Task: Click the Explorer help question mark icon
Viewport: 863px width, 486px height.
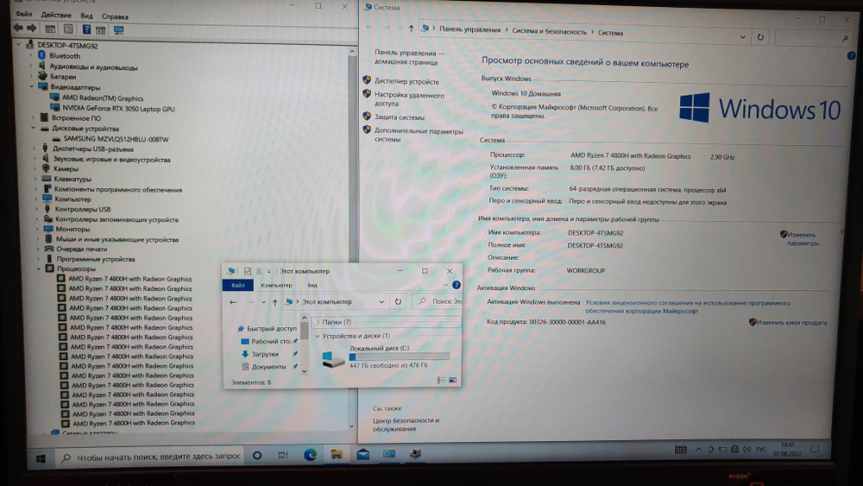Action: (457, 285)
